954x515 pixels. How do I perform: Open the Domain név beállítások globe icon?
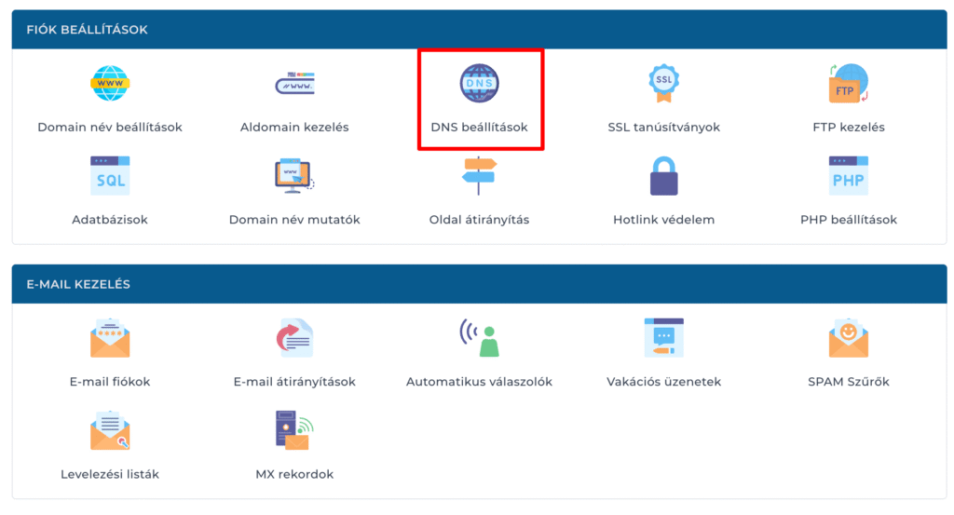110,84
